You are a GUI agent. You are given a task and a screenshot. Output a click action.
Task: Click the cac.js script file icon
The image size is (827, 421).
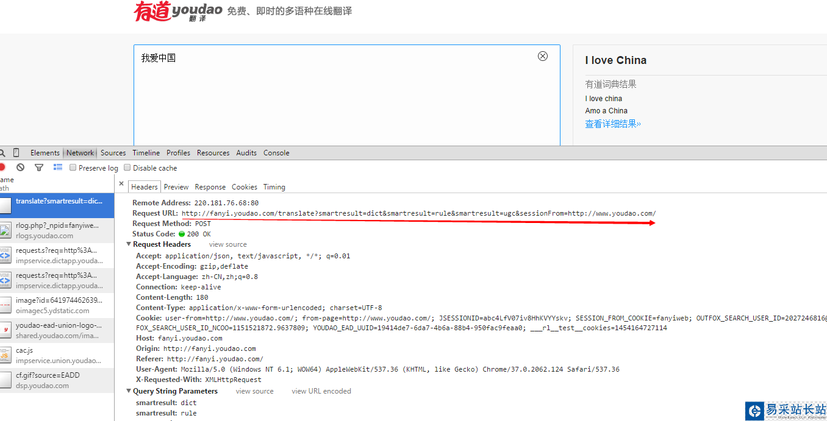click(x=5, y=355)
